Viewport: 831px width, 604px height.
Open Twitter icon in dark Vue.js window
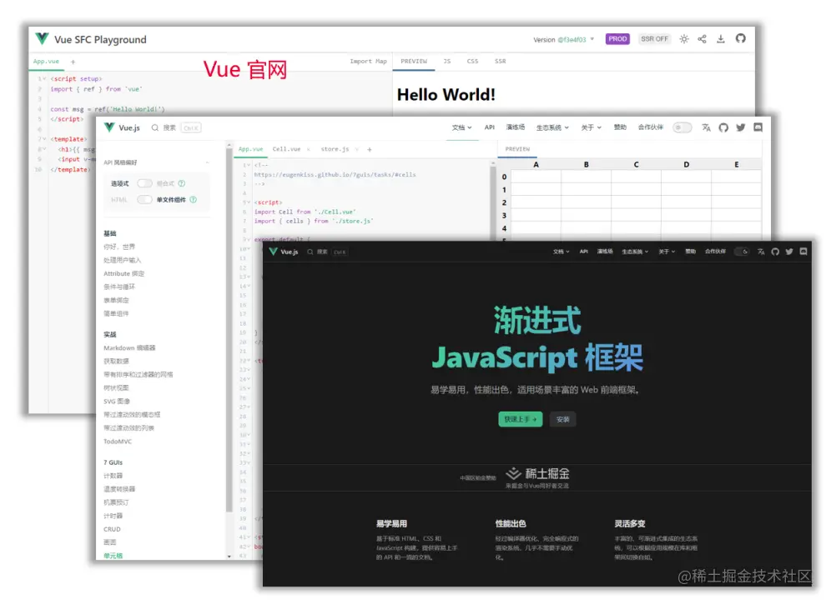(789, 252)
